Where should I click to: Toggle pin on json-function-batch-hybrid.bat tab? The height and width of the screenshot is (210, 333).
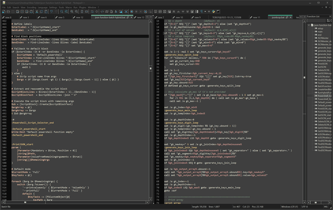coord(127,17)
